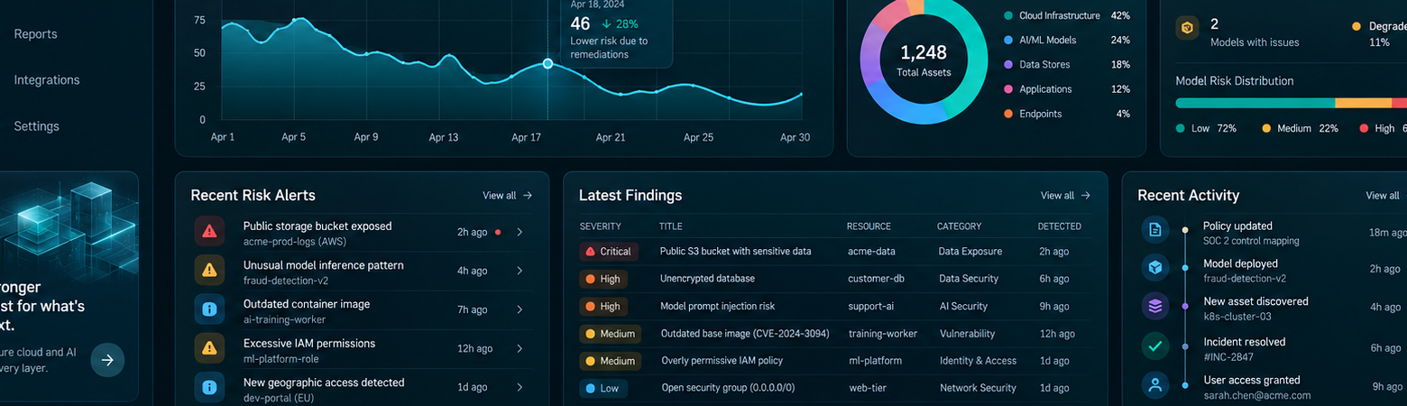Image resolution: width=1407 pixels, height=406 pixels.
Task: Click info icon for geographic access alert
Action: point(209,387)
